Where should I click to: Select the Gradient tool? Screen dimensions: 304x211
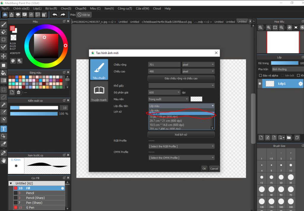(x=4, y=80)
